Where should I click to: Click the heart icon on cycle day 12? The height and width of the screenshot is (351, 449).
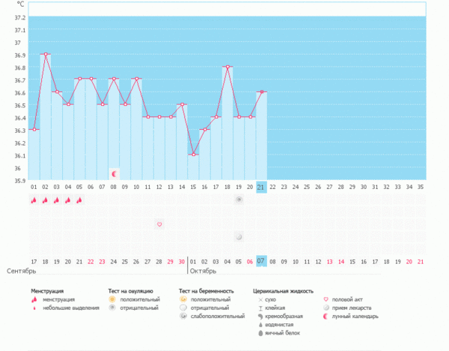159,224
